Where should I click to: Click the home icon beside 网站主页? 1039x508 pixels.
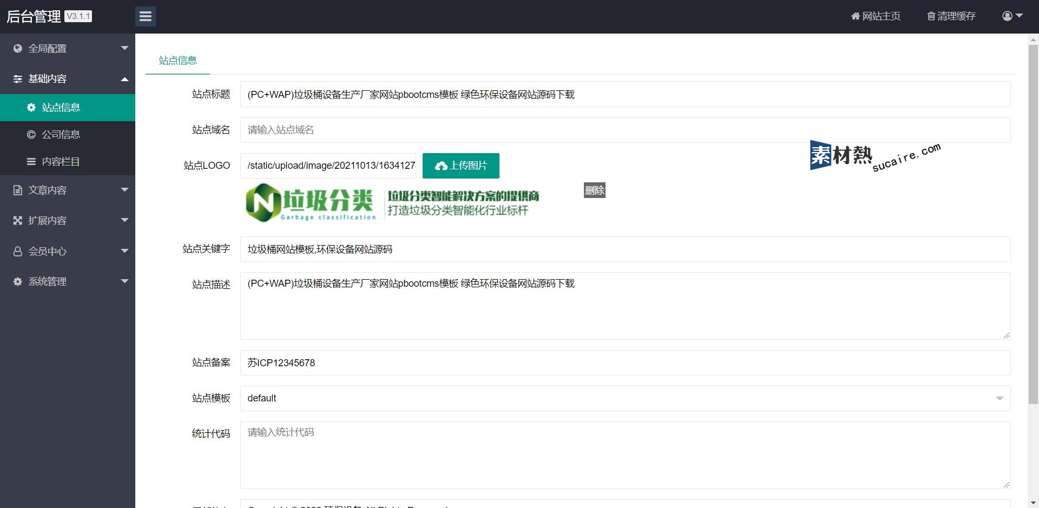856,16
